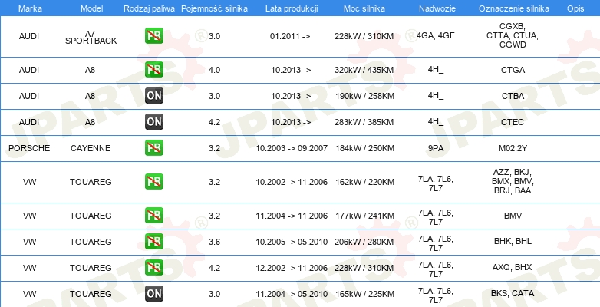Image resolution: width=600 pixels, height=307 pixels.
Task: Click the 165kW / 225KM power cell
Action: tap(364, 294)
